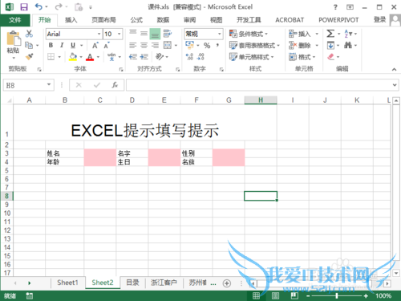The image size is (401, 301).
Task: Click the Decrease Indent icon
Action: click(x=133, y=57)
